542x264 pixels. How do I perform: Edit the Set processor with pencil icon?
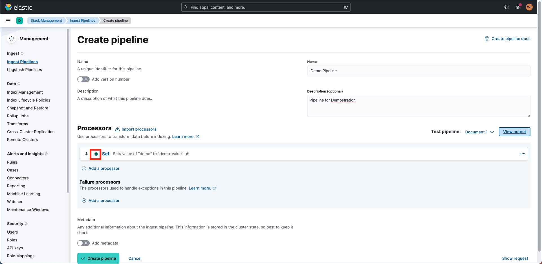[187, 154]
